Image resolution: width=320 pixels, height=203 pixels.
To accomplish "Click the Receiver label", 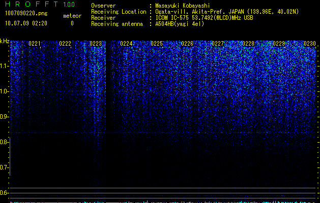I will [103, 18].
